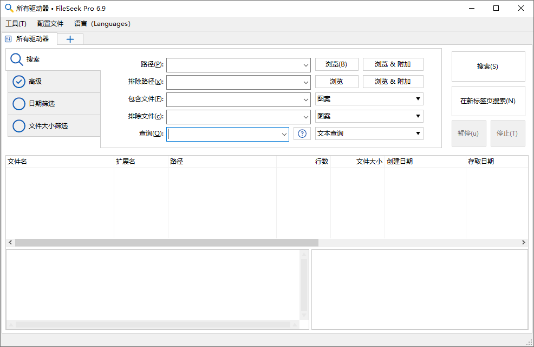Screen dimensions: 534x347
Task: Open the 配置文件 menu
Action: 50,24
